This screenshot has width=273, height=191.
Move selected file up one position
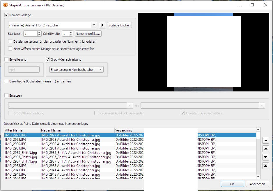coord(266,149)
